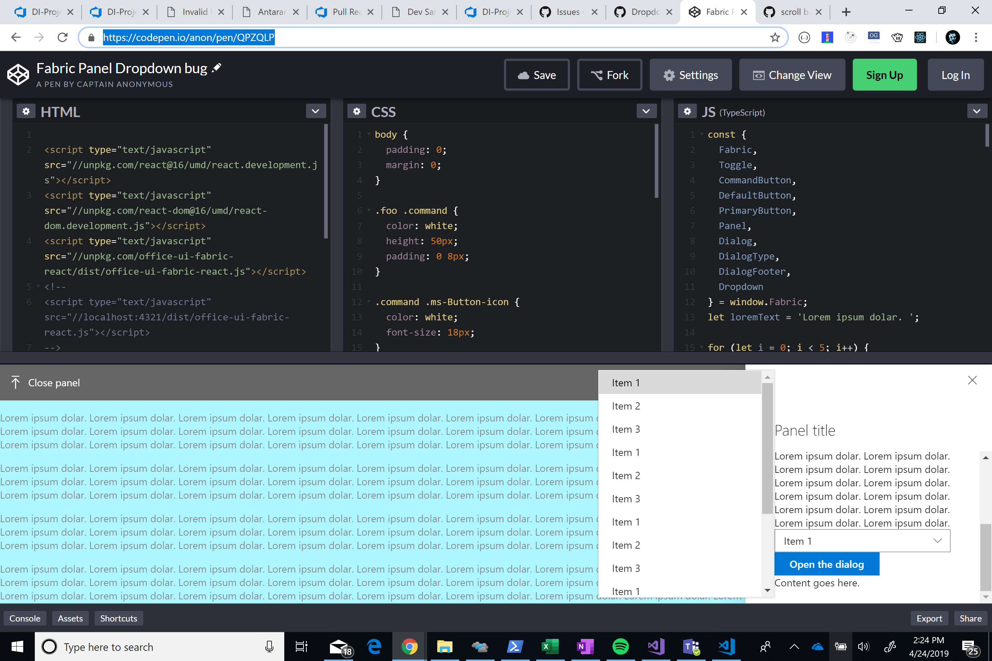Collapse the JS editor with its chevron
Image resolution: width=992 pixels, height=661 pixels.
click(977, 111)
